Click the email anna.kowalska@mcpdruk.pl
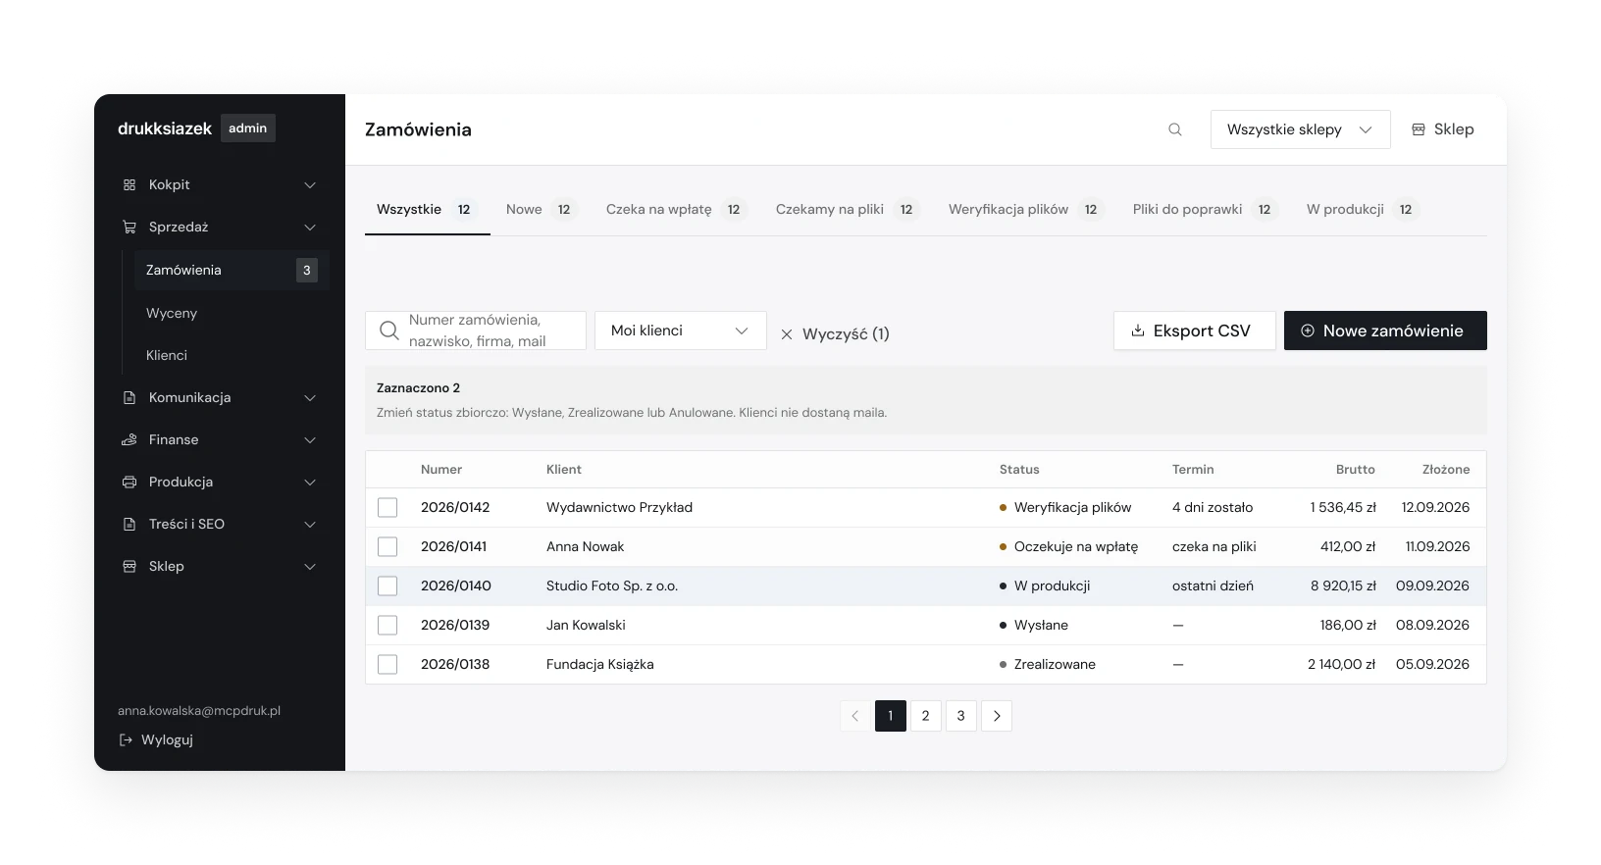Viewport: 1601px width, 865px height. pyautogui.click(x=199, y=711)
